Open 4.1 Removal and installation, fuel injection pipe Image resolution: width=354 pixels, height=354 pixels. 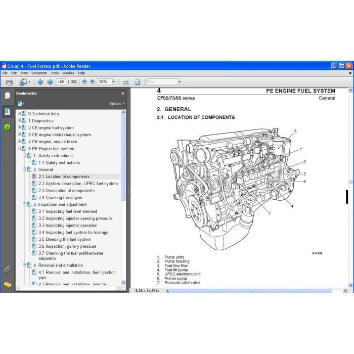pyautogui.click(x=77, y=275)
